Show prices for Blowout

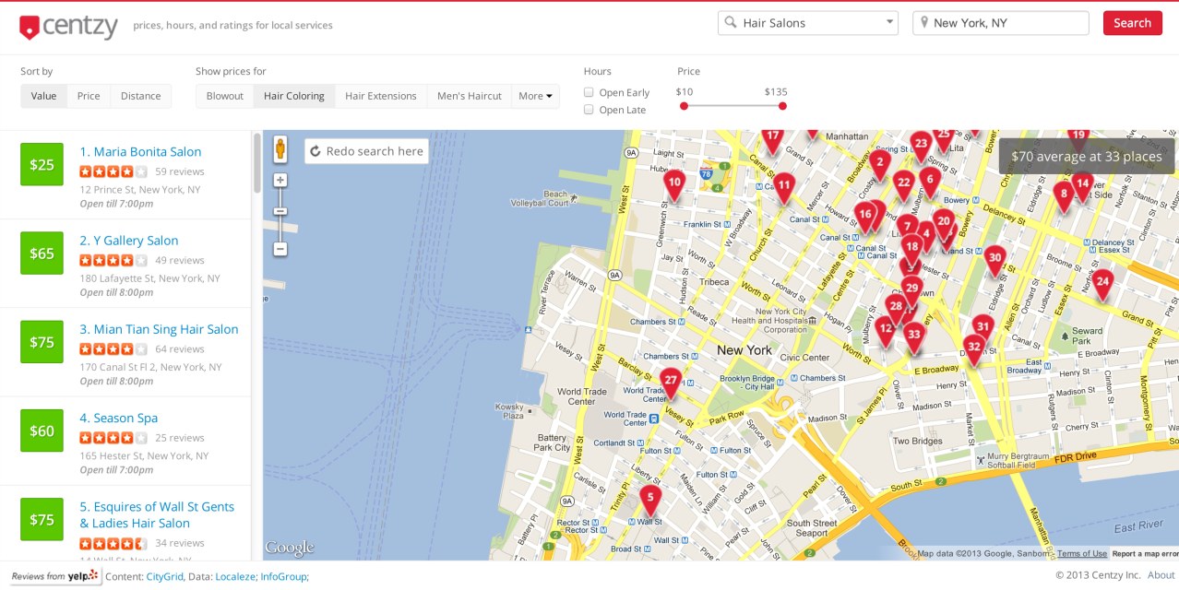(224, 96)
